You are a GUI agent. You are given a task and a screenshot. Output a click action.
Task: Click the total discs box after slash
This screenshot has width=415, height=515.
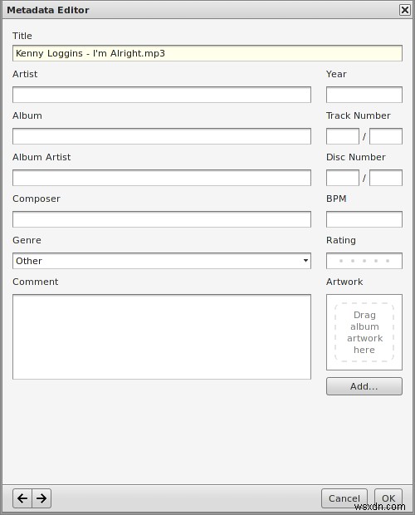pyautogui.click(x=386, y=178)
